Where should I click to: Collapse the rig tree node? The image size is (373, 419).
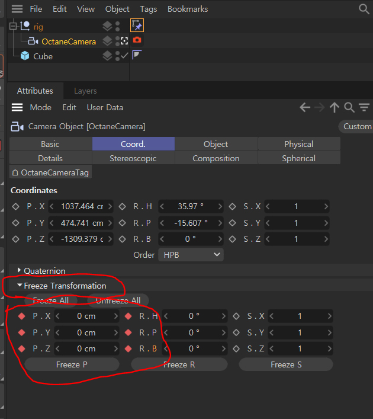coord(12,26)
